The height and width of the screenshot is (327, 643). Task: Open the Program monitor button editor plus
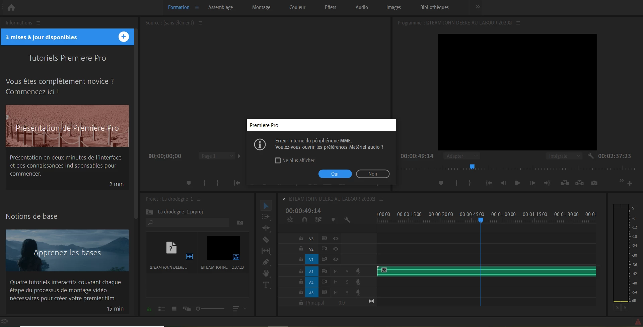630,183
